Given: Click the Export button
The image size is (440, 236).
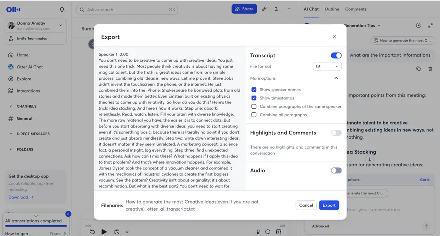Looking at the screenshot, I should click(x=329, y=205).
